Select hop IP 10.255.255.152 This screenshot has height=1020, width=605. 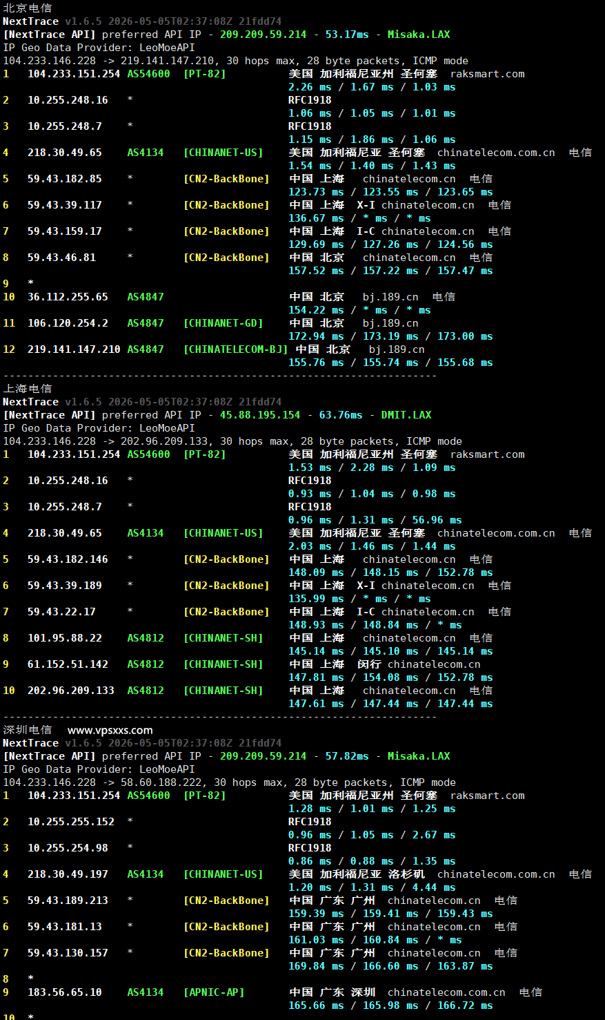click(x=71, y=822)
